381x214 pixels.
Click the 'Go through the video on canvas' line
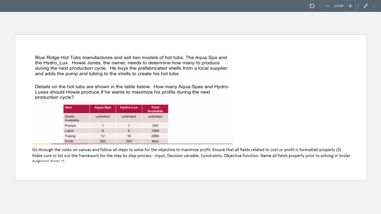187,150
